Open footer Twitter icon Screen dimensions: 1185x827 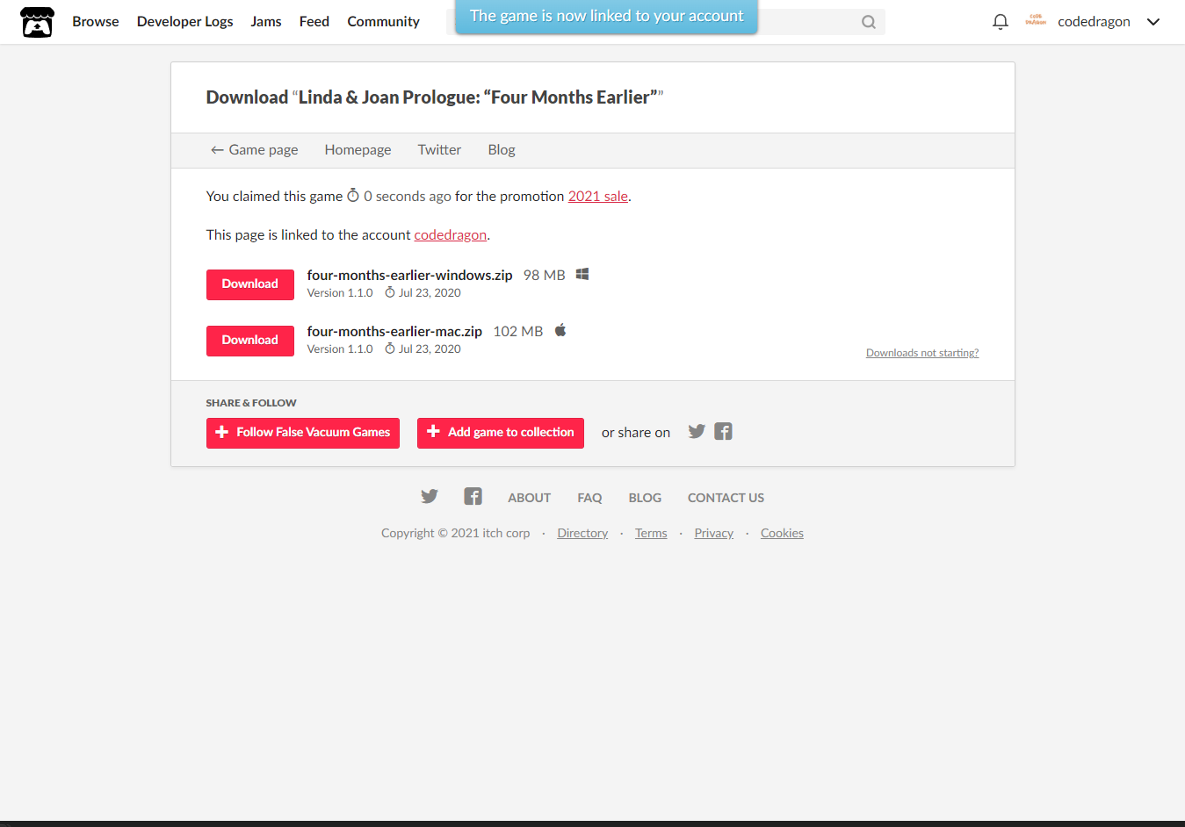[x=430, y=497]
